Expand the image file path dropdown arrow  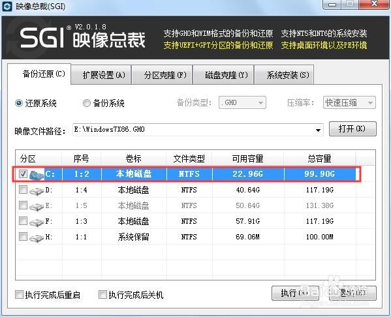pos(318,130)
